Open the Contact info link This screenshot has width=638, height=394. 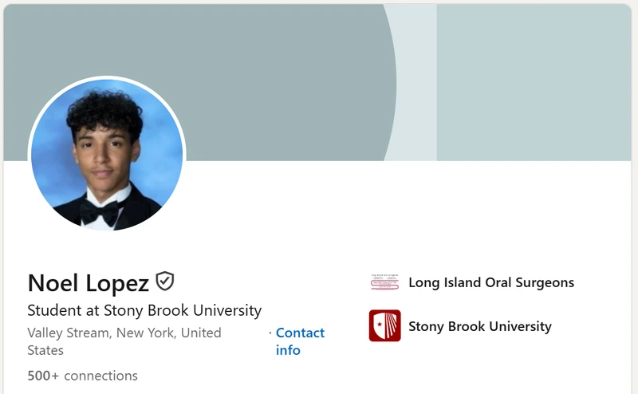pos(301,341)
